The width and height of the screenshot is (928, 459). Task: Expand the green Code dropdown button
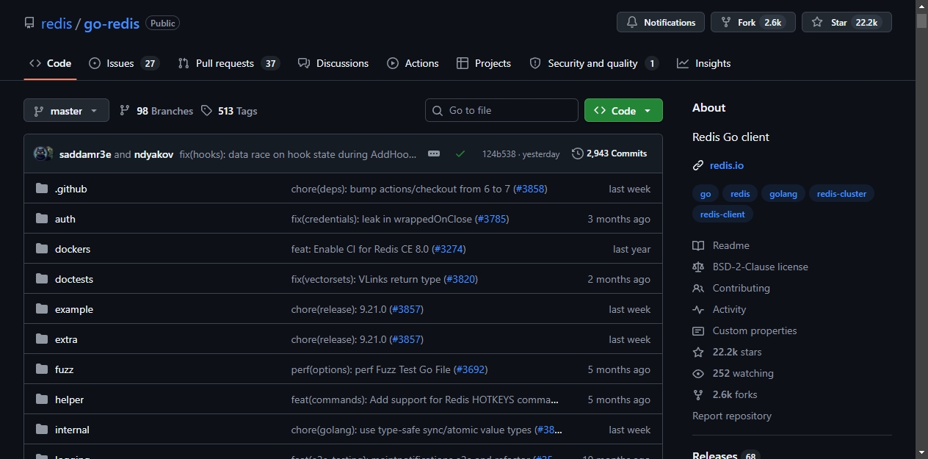(623, 110)
